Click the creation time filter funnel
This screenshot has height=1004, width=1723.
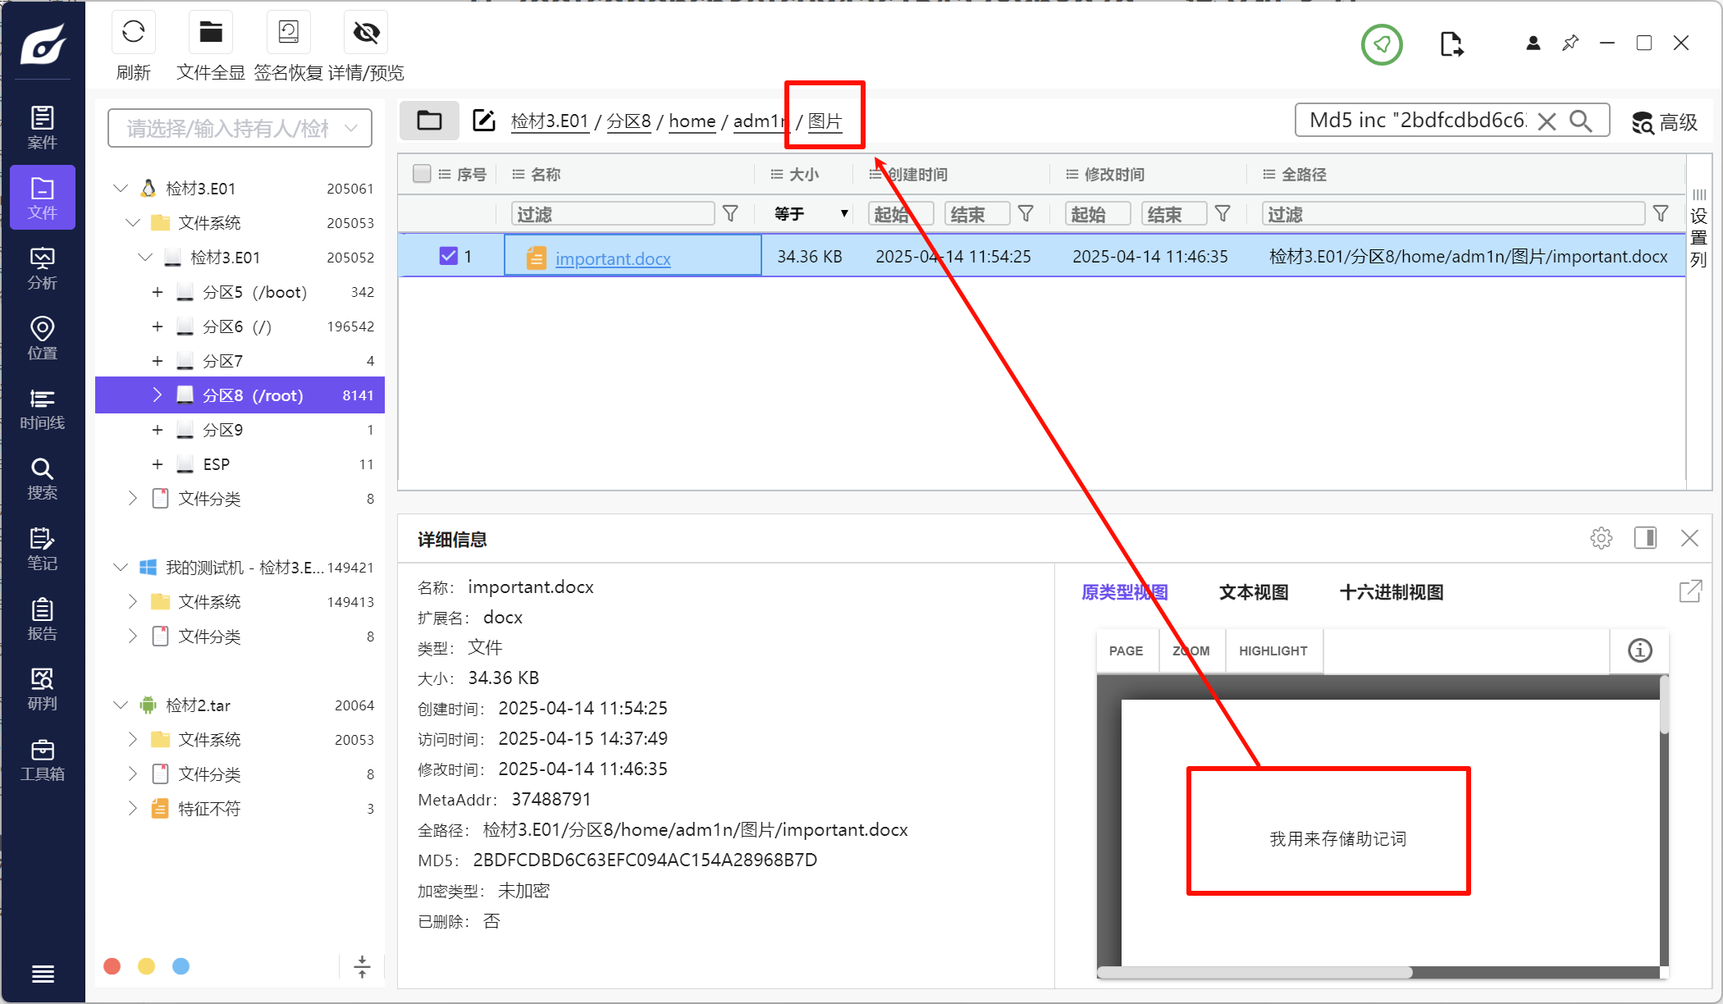1026,214
